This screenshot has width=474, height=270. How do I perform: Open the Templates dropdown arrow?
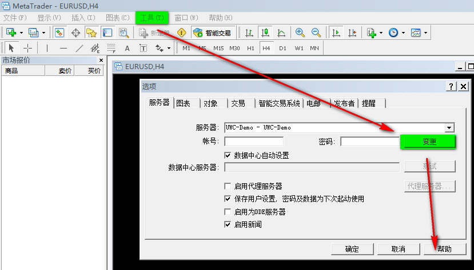click(x=425, y=33)
